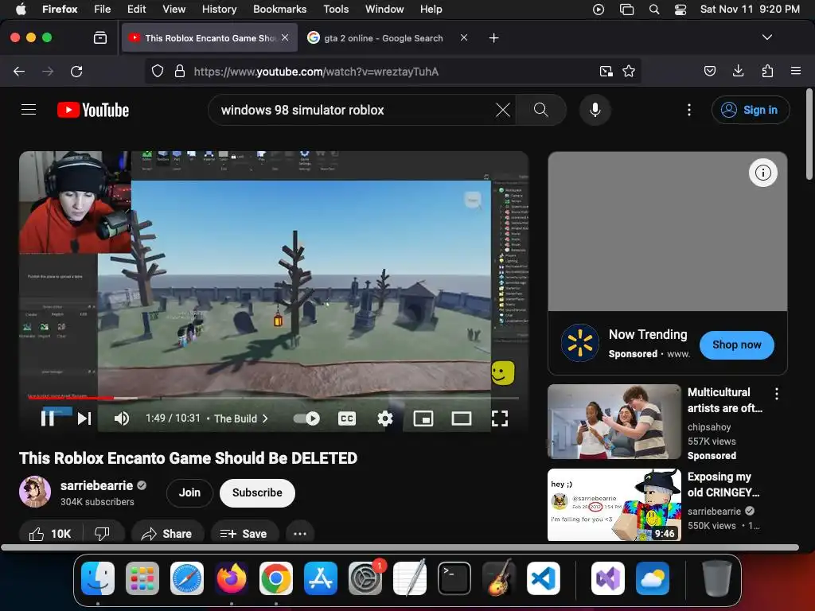Open the Bookmarks menu
815x611 pixels.
(279, 9)
